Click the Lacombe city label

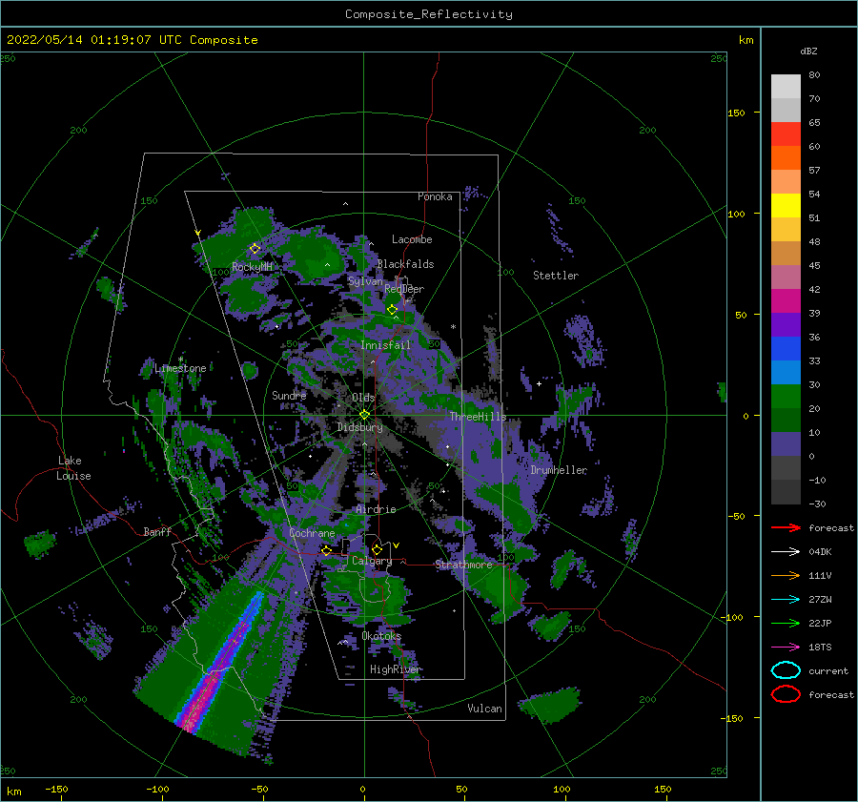point(412,239)
